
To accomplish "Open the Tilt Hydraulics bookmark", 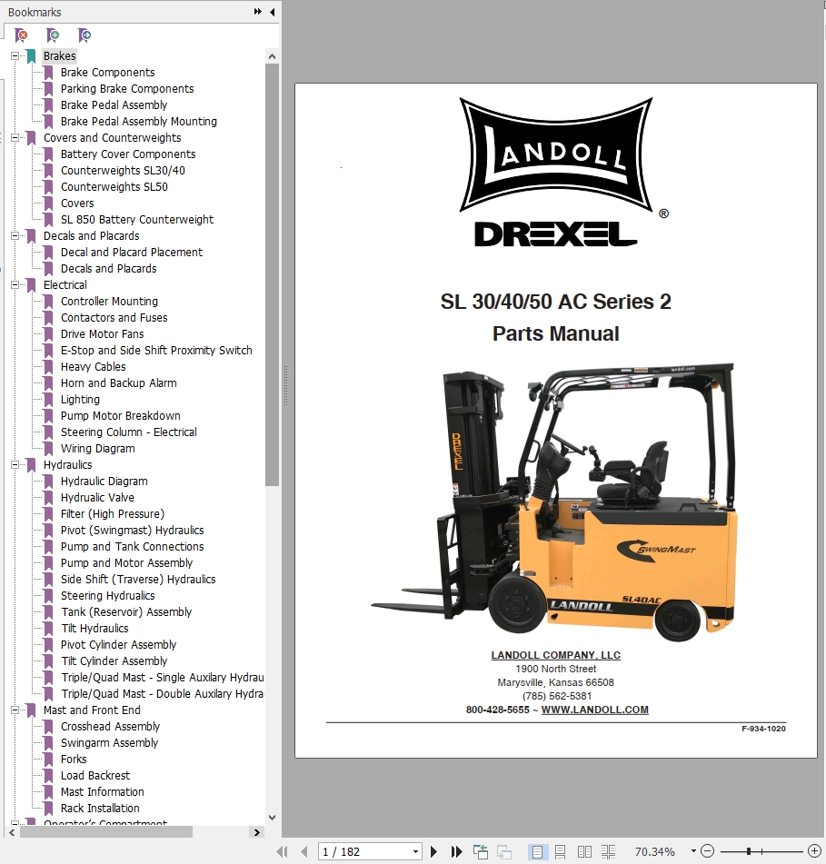I will pyautogui.click(x=95, y=628).
